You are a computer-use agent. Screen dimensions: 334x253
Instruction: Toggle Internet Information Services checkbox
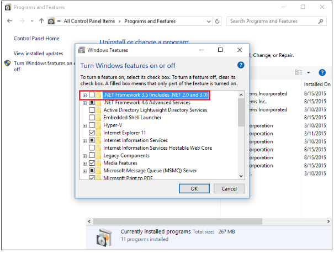click(x=92, y=140)
